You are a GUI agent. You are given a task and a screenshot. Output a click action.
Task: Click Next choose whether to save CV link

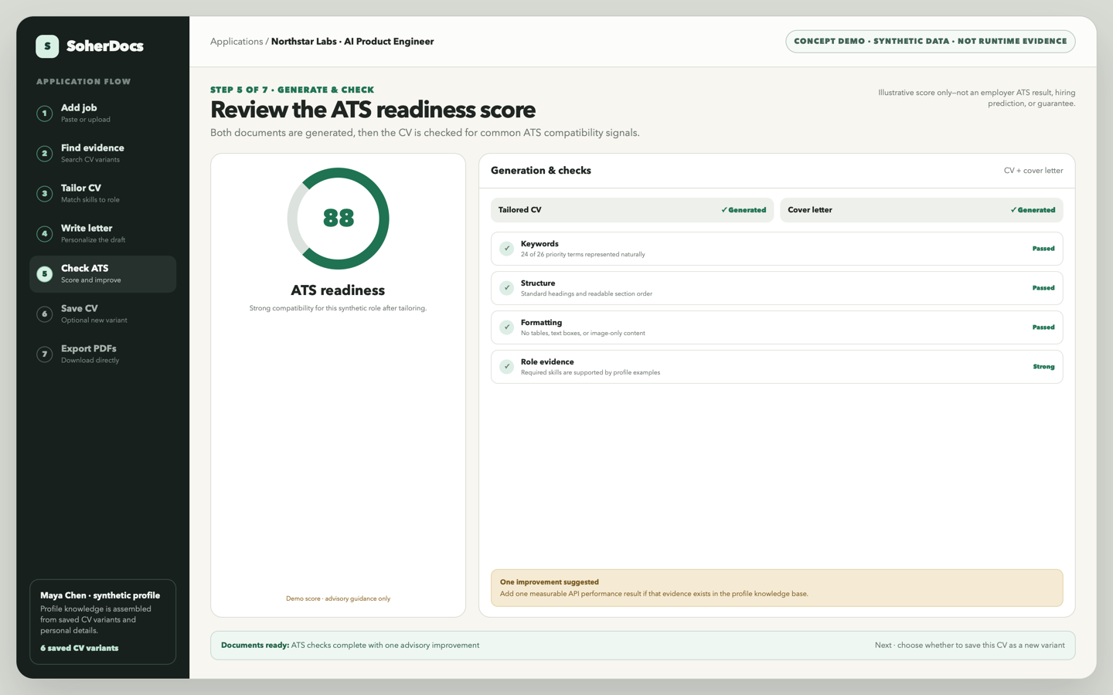pyautogui.click(x=969, y=646)
